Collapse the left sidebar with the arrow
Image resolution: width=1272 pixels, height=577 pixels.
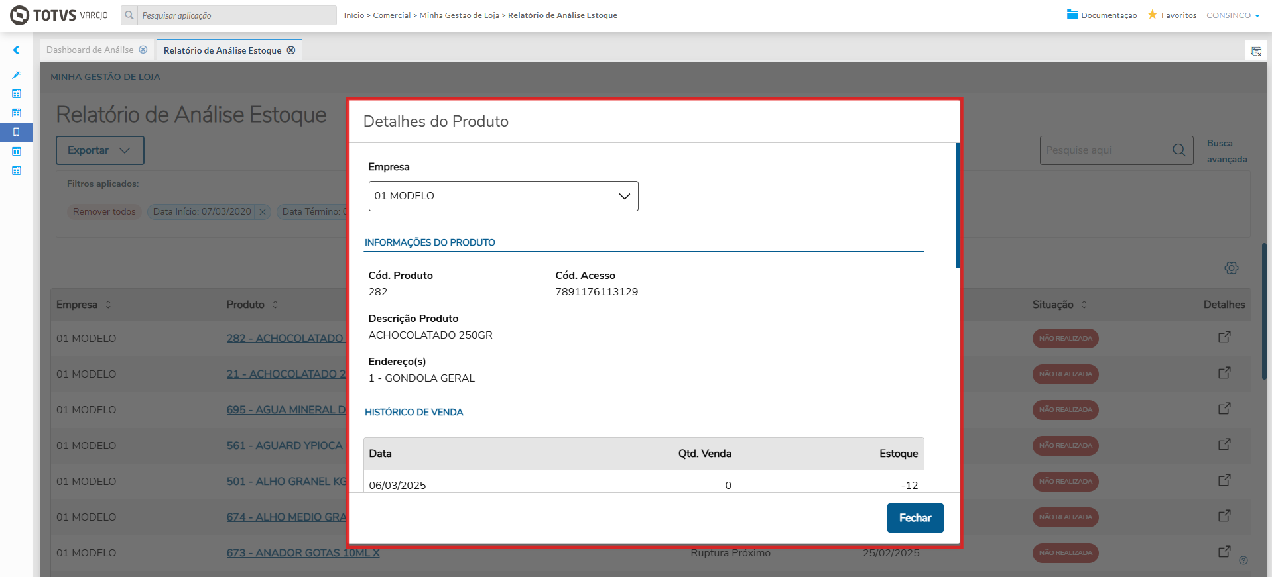point(17,50)
